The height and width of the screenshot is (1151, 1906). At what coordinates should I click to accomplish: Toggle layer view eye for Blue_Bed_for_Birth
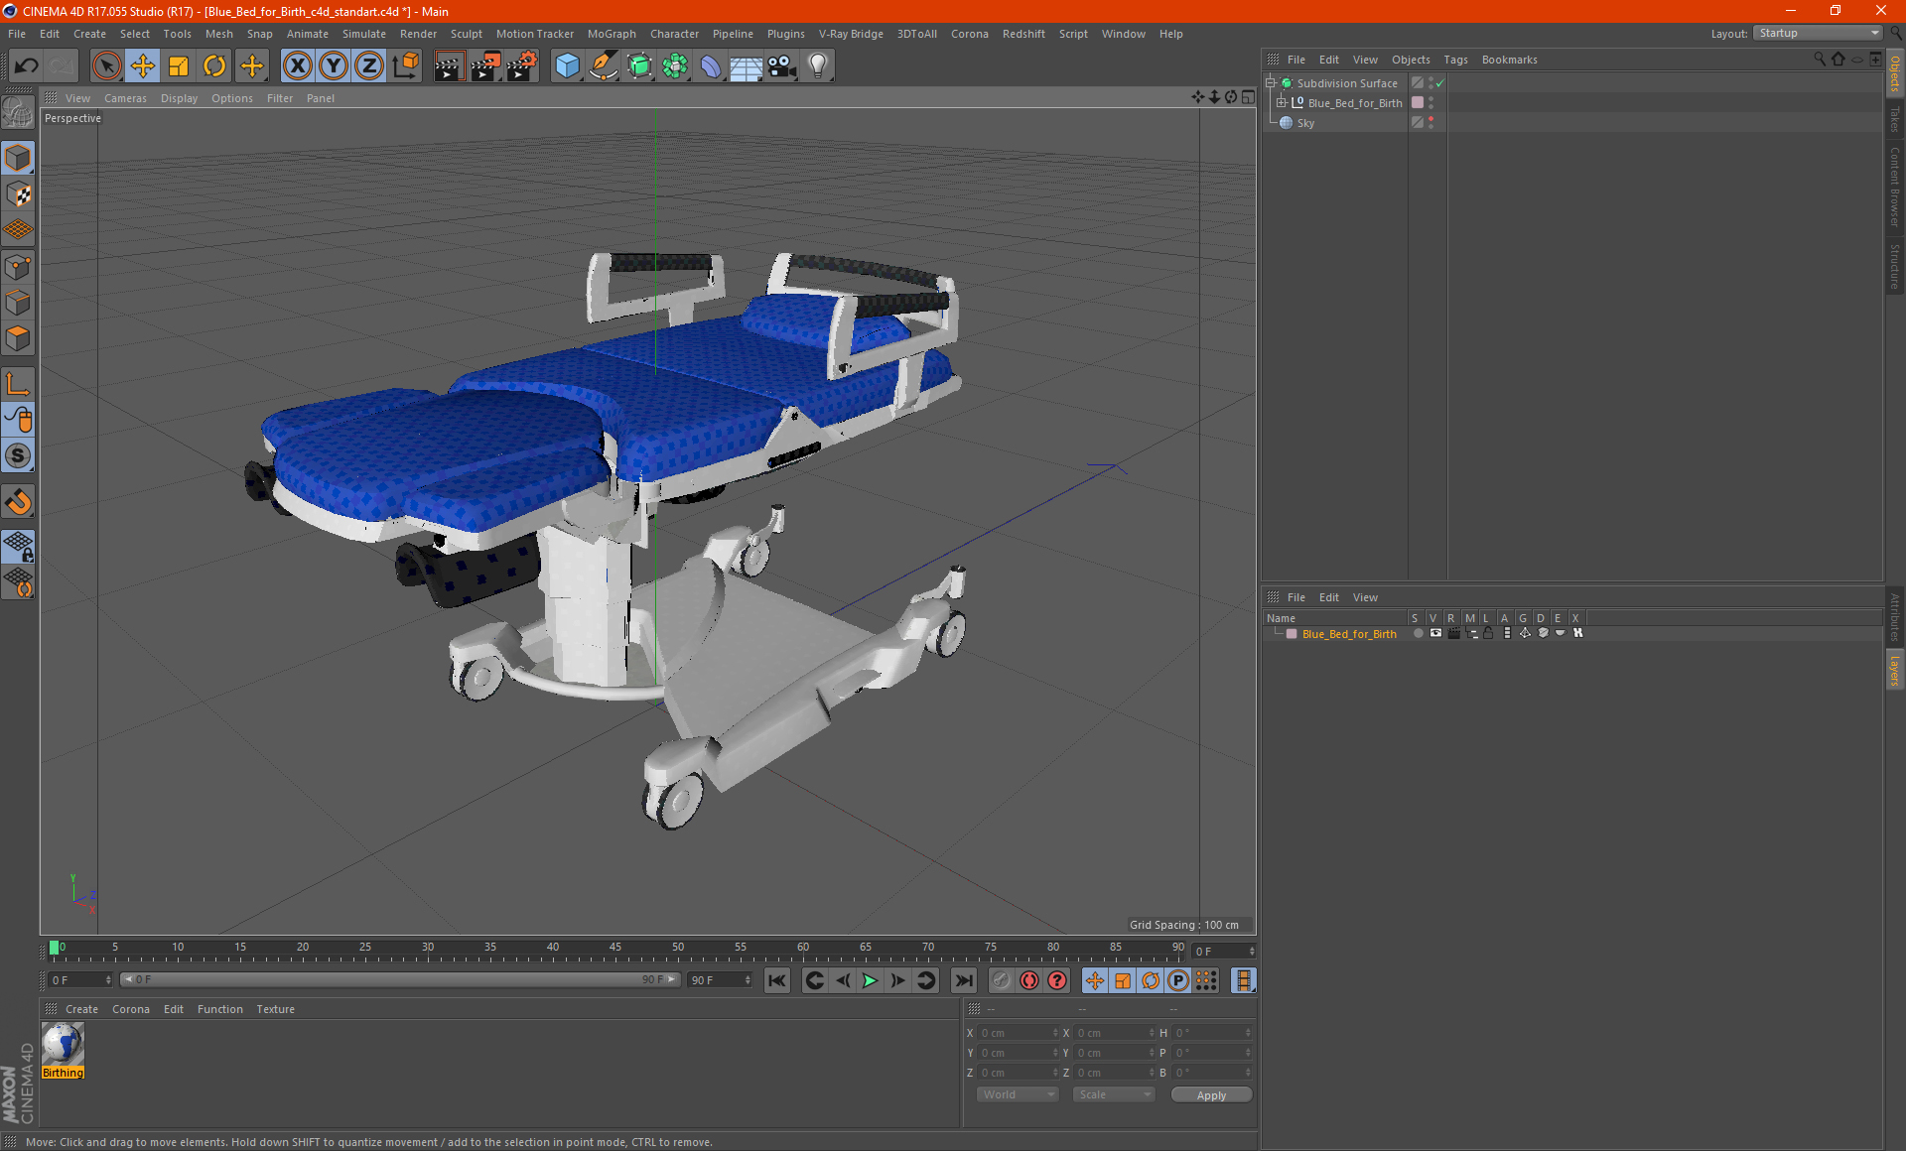point(1435,633)
